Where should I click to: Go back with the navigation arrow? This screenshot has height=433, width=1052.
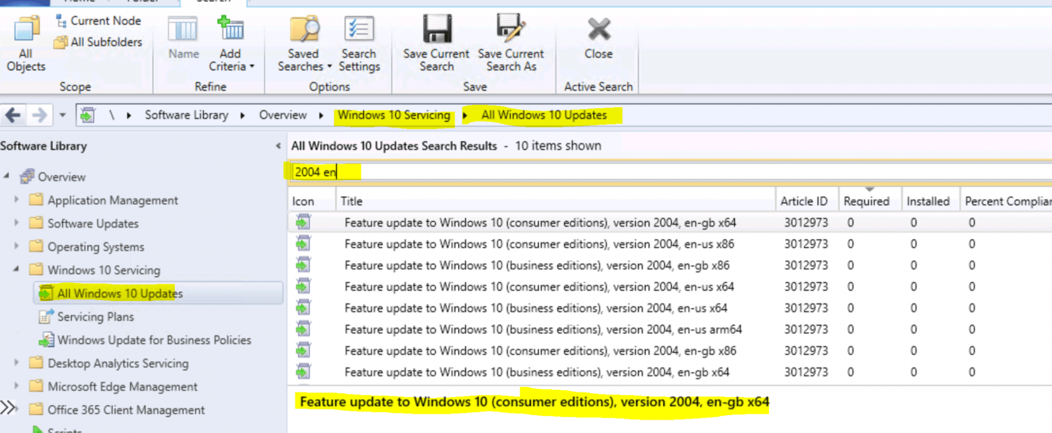[13, 115]
